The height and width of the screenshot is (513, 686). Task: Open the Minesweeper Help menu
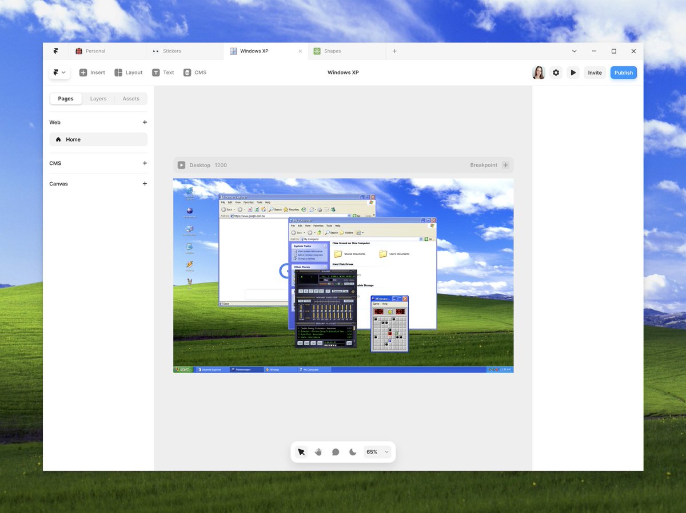click(385, 304)
